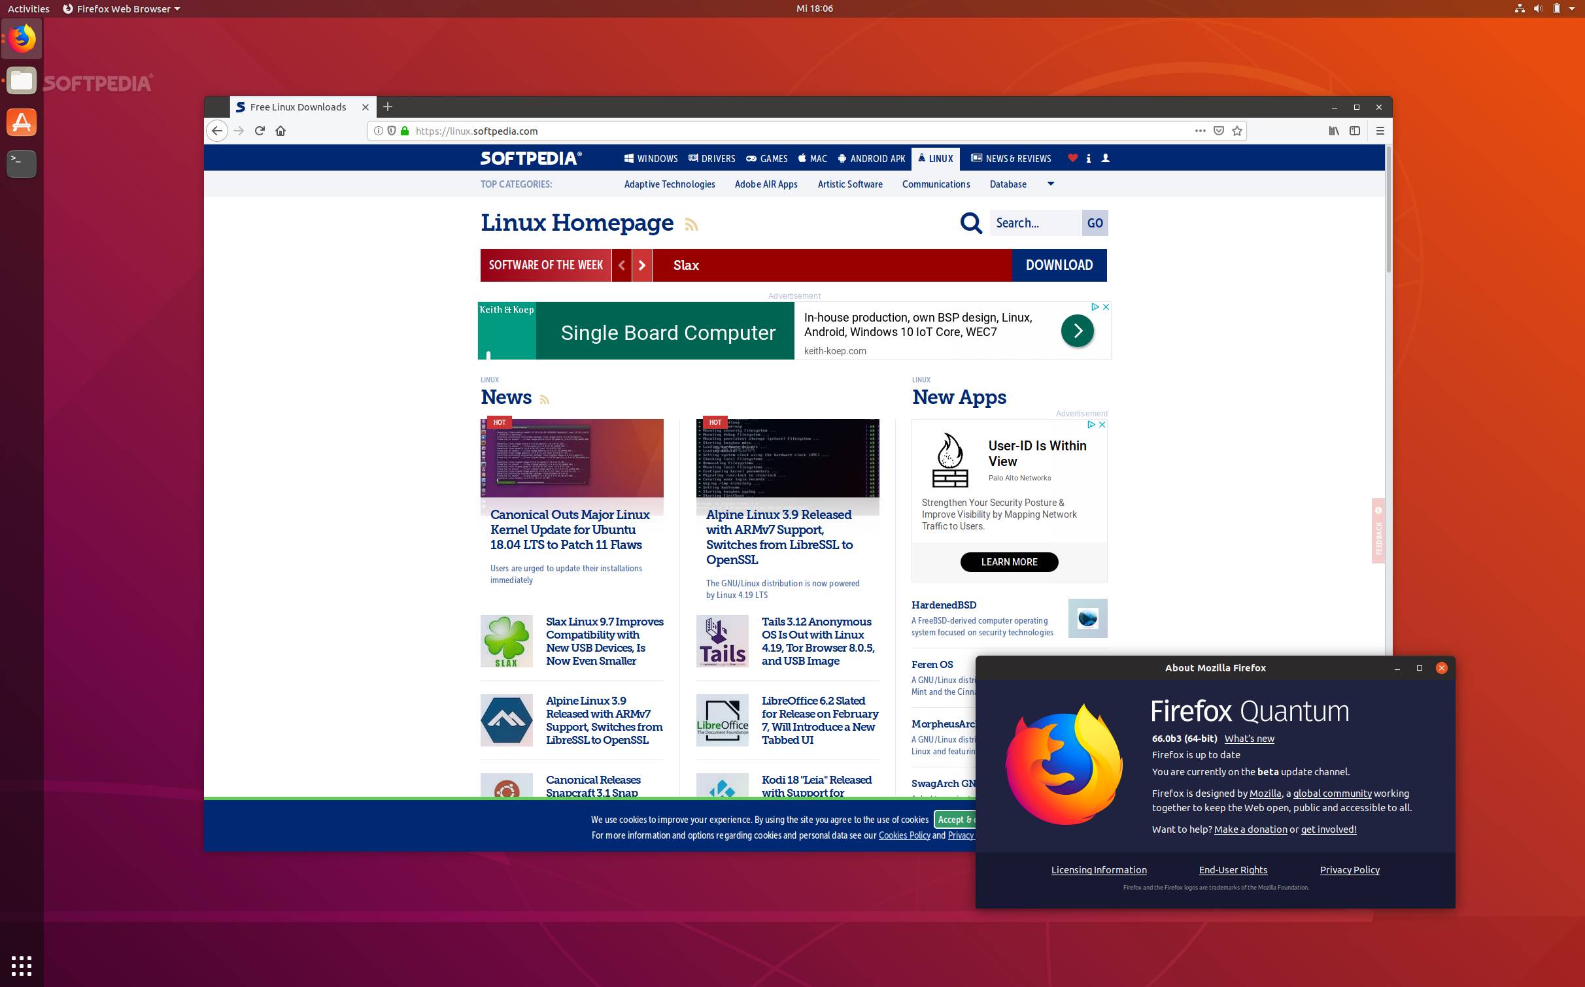The height and width of the screenshot is (987, 1585).
Task: Click the Accept cookies button
Action: point(955,819)
